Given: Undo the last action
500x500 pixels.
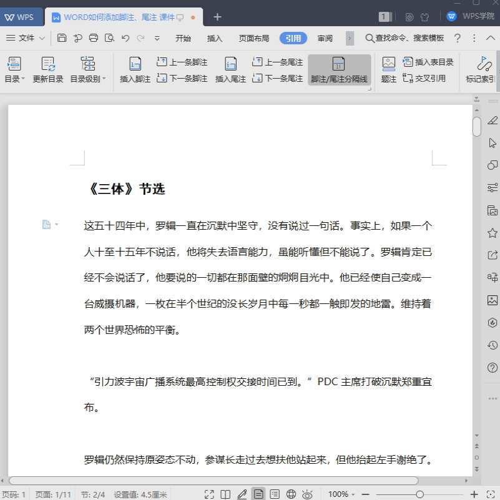Looking at the screenshot, I should click(125, 38).
